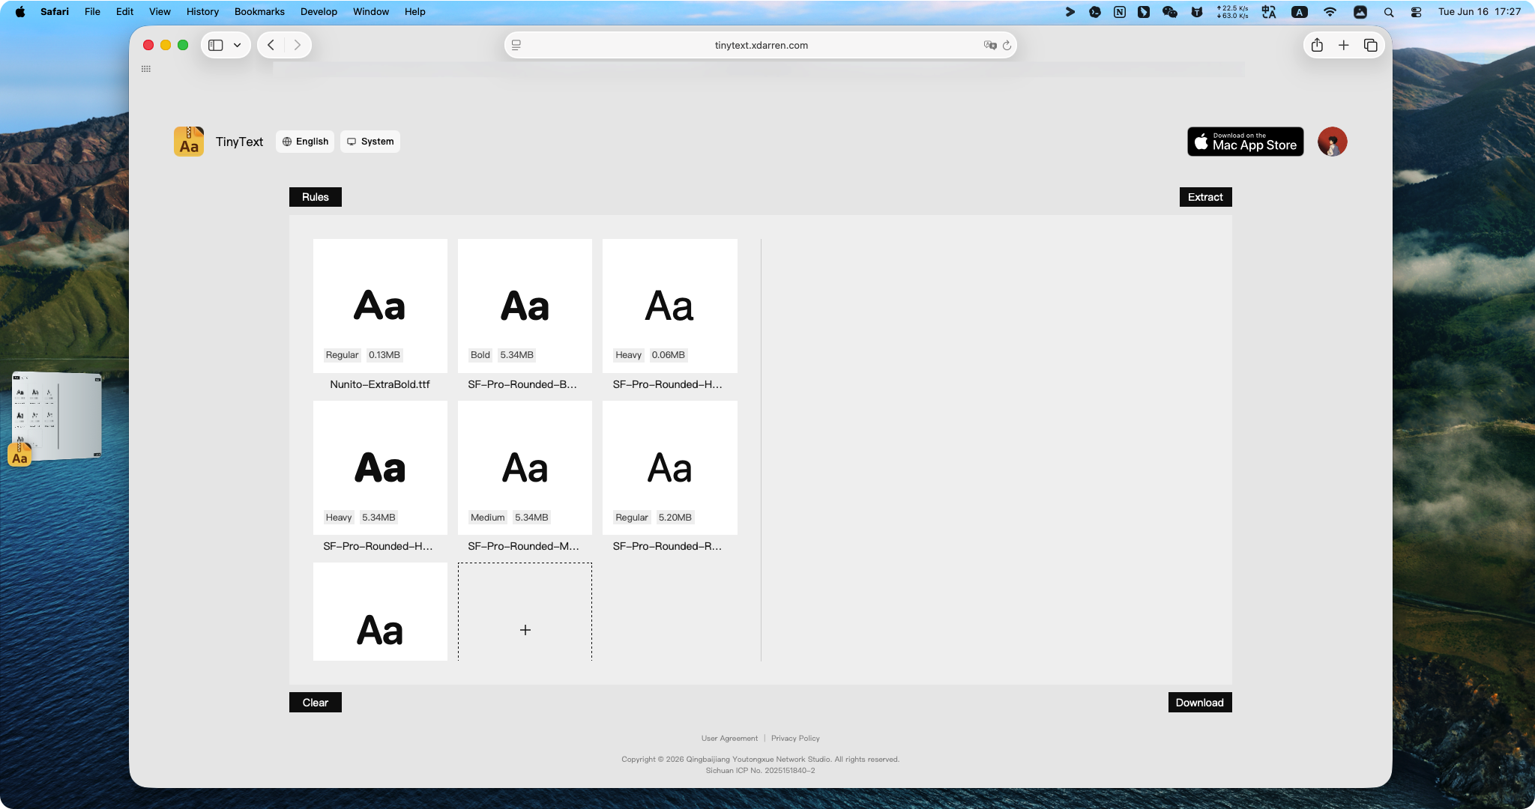Click the add font plus tile

tap(525, 612)
